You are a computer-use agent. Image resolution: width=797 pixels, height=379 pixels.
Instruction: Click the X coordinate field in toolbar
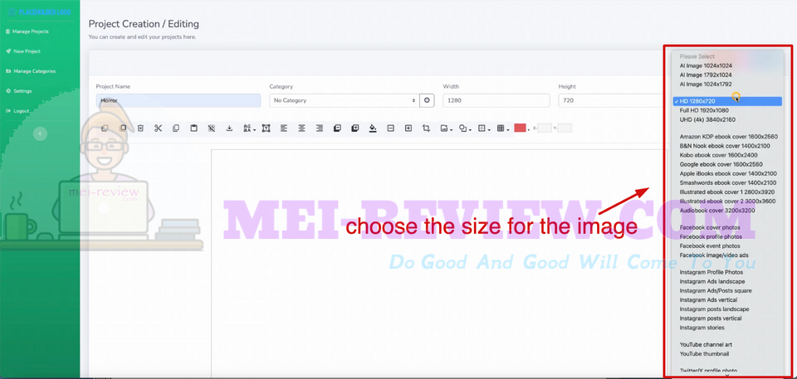(545, 128)
